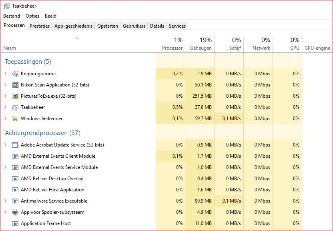The image size is (333, 231).
Task: Select the AMD External Events Client Module name
Action: click(x=58, y=156)
